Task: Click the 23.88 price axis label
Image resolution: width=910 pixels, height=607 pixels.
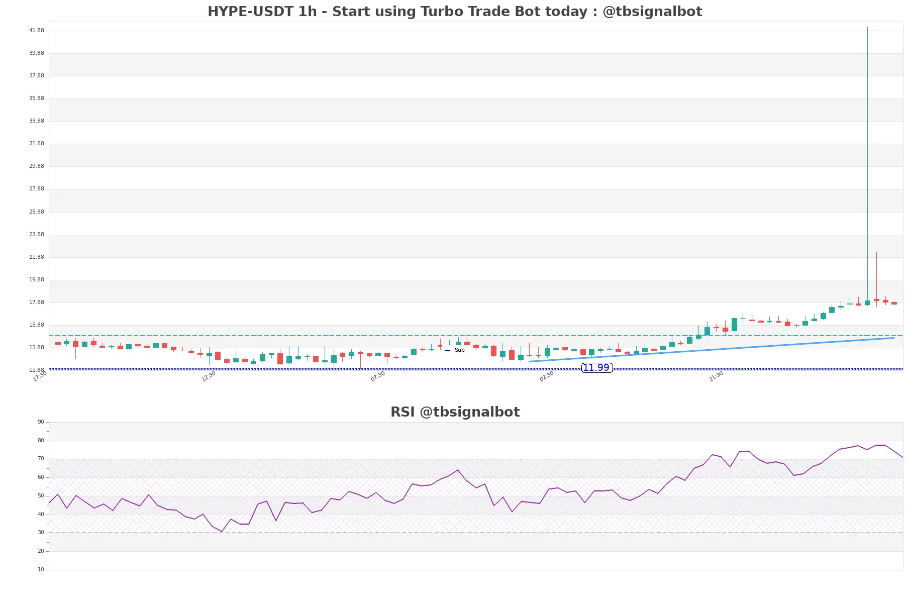Action: click(36, 235)
